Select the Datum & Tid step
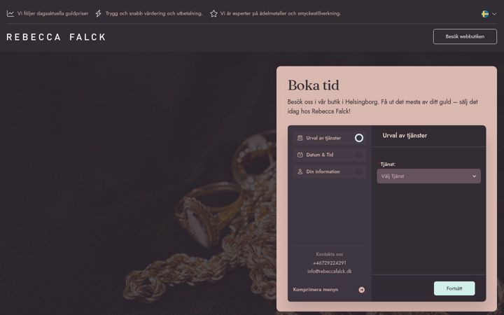Viewport: 504px width, 315px height. coord(330,155)
